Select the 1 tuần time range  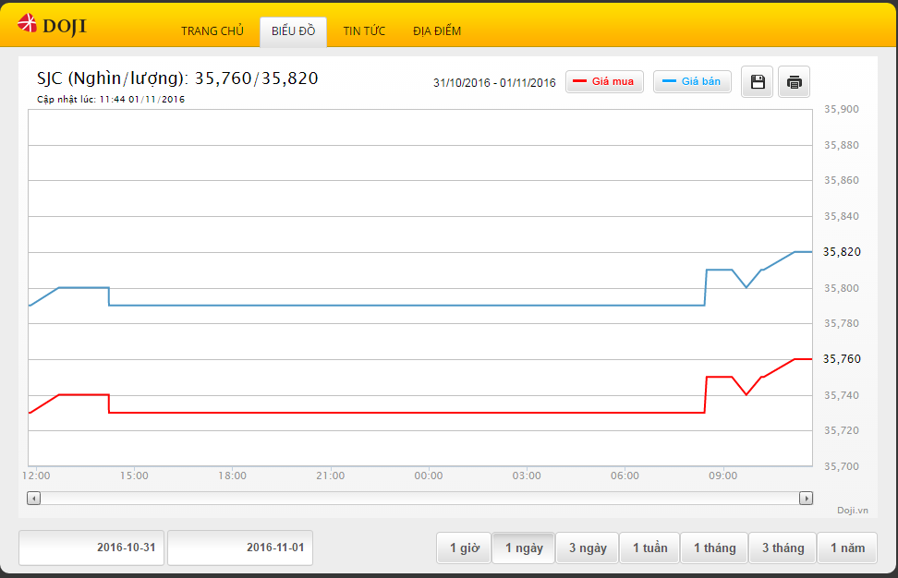650,548
